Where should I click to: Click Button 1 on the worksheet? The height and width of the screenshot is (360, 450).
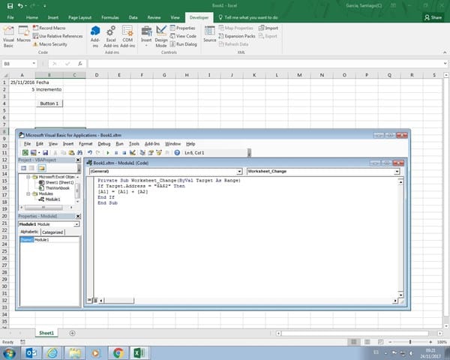pyautogui.click(x=49, y=103)
